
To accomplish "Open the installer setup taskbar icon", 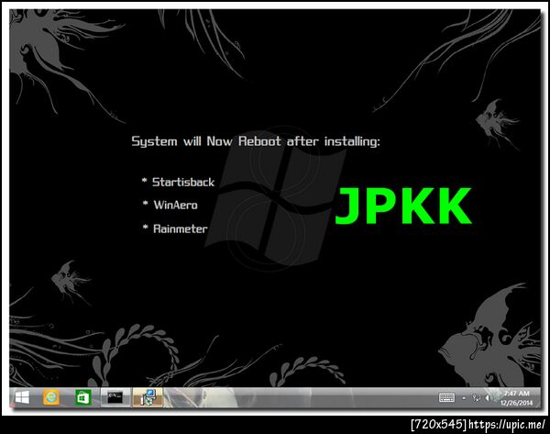I will point(148,398).
